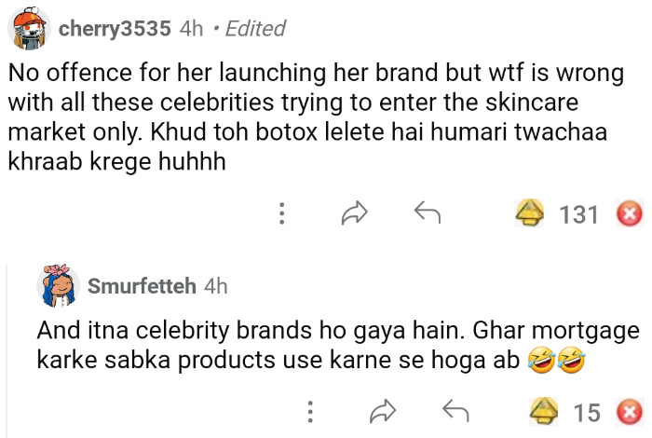652x438 pixels.
Task: Go to cherry3535's username link
Action: (x=114, y=29)
